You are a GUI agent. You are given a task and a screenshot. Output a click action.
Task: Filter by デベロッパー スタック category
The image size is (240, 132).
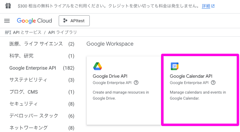tap(42, 116)
